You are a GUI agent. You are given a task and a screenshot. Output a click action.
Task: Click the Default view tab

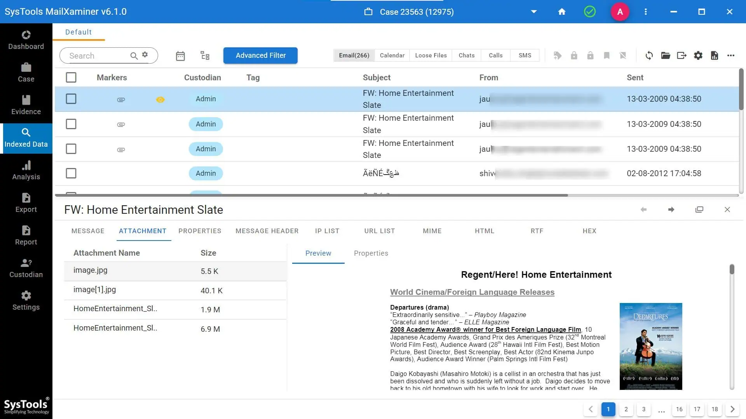[x=78, y=32]
